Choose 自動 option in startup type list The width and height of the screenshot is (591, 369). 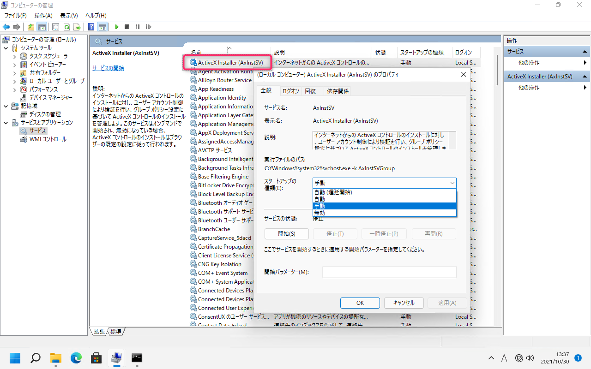pyautogui.click(x=384, y=199)
